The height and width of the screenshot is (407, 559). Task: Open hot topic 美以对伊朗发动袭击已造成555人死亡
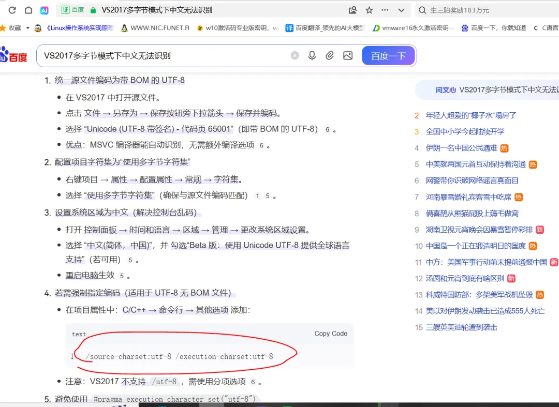pos(485,311)
